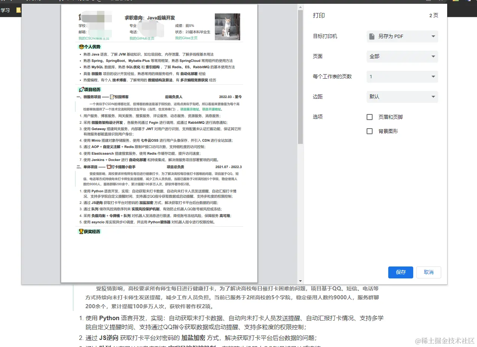477x347 pixels.
Task: Click the 个人优势 section heading
Action: 92,47
